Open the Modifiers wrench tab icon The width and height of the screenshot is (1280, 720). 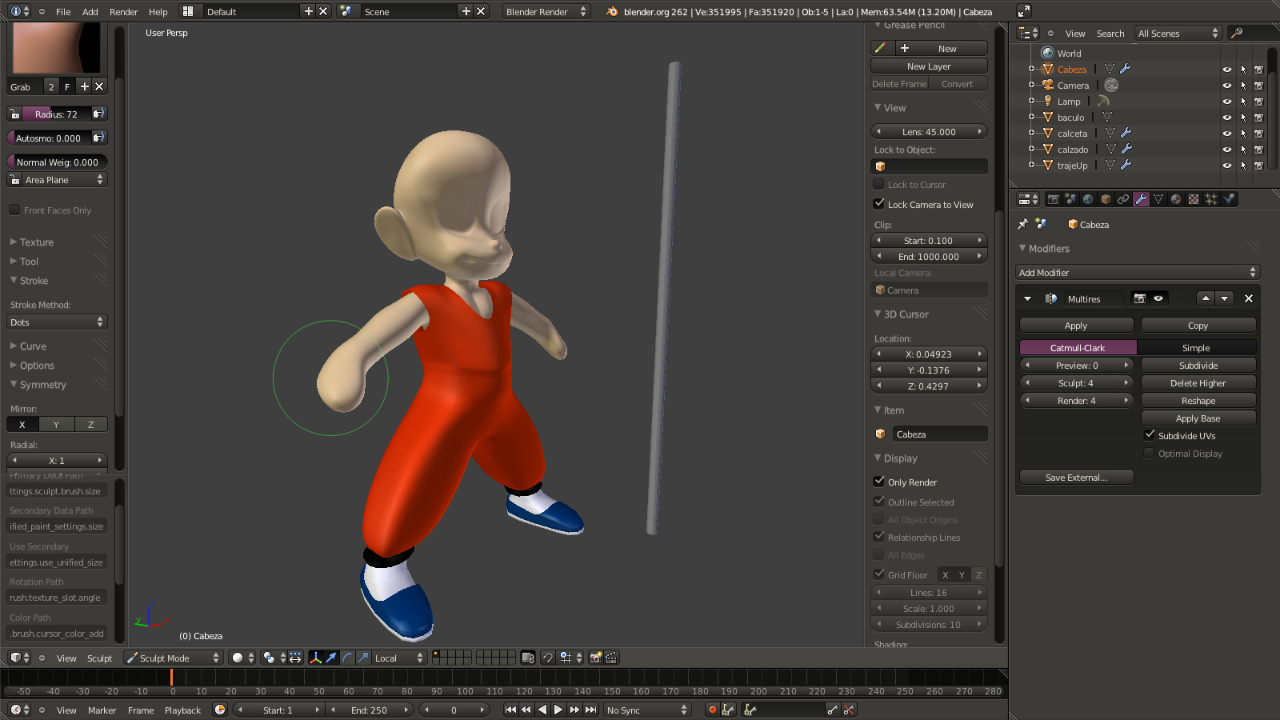coord(1141,199)
